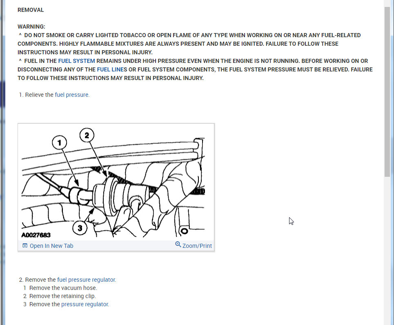This screenshot has width=394, height=325.
Task: Select the REMOVAL heading text
Action: click(x=31, y=10)
